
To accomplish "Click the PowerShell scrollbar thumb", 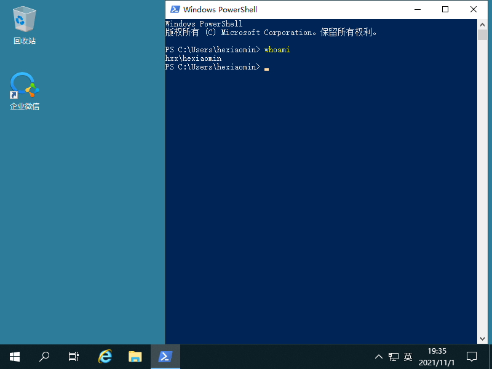I will tap(482, 35).
